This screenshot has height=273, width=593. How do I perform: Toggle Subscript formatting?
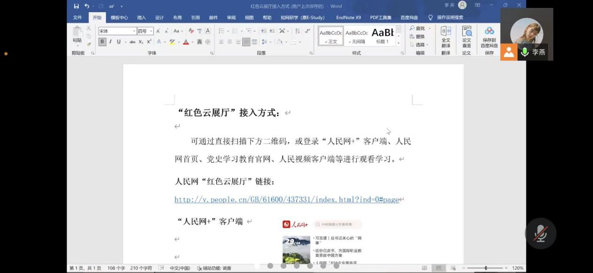(141, 42)
